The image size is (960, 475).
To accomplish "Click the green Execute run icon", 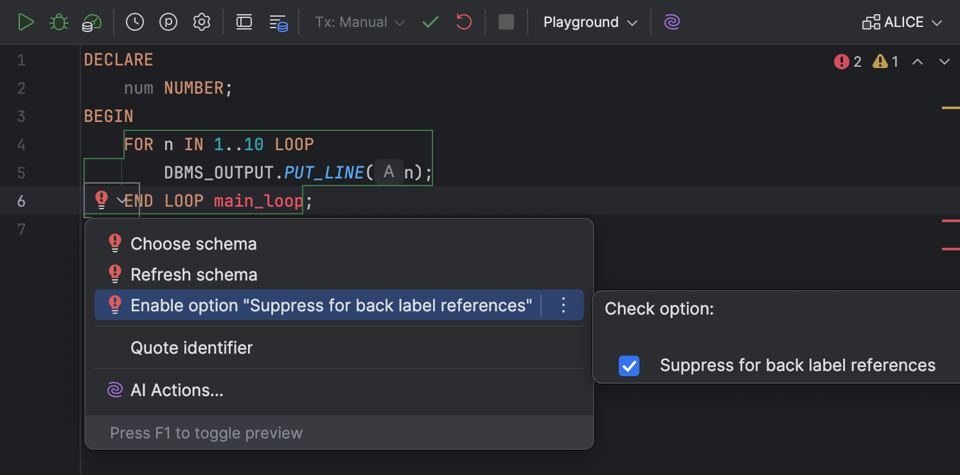I will point(26,22).
